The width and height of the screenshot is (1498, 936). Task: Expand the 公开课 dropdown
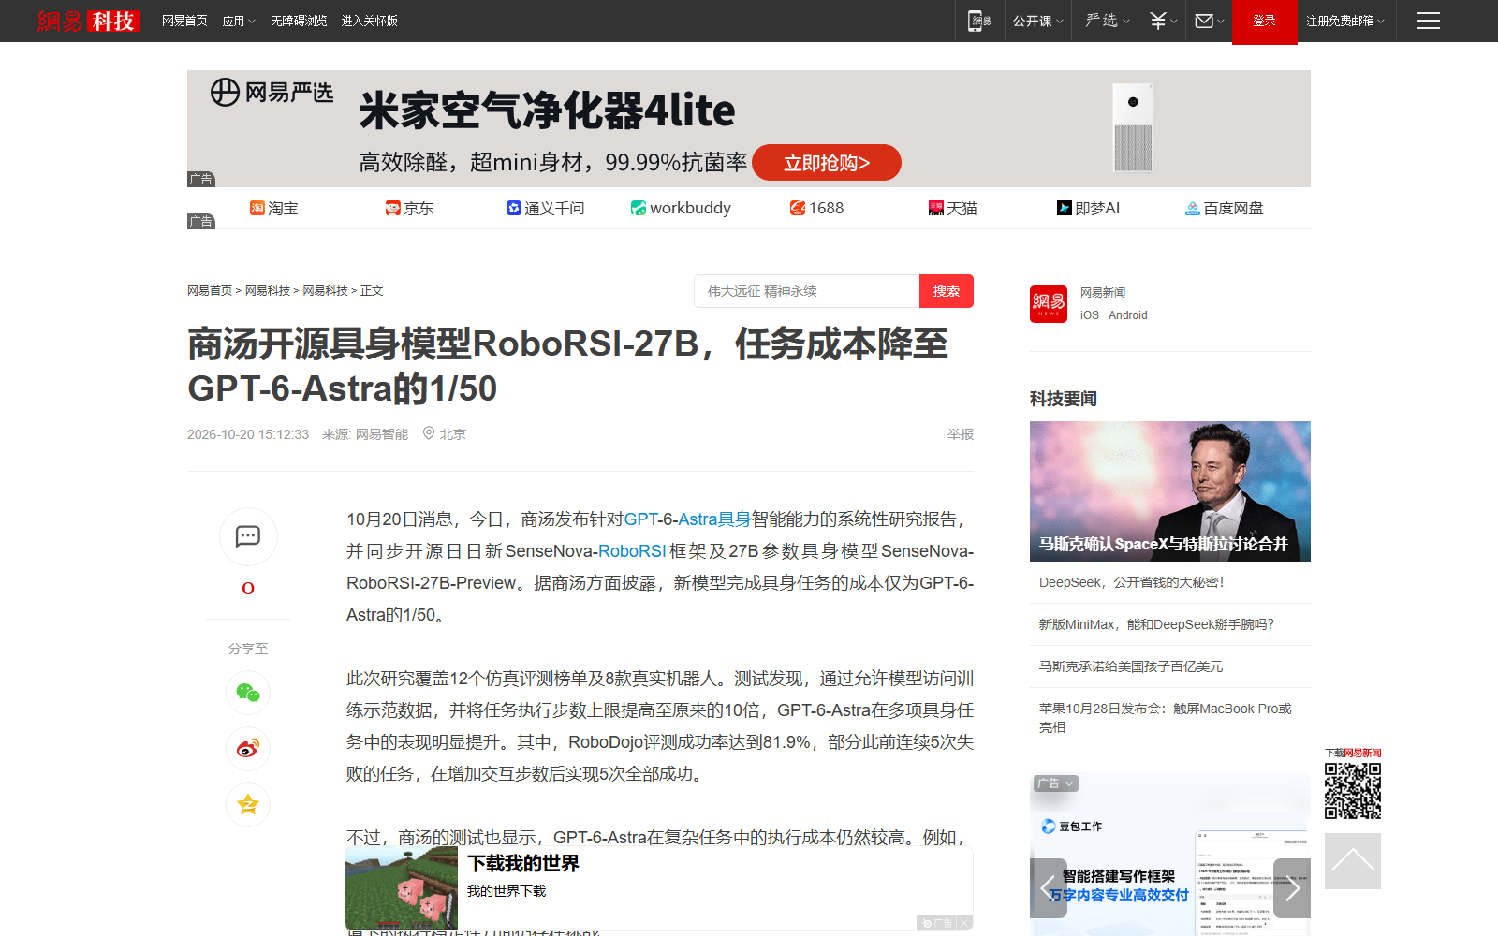1037,21
